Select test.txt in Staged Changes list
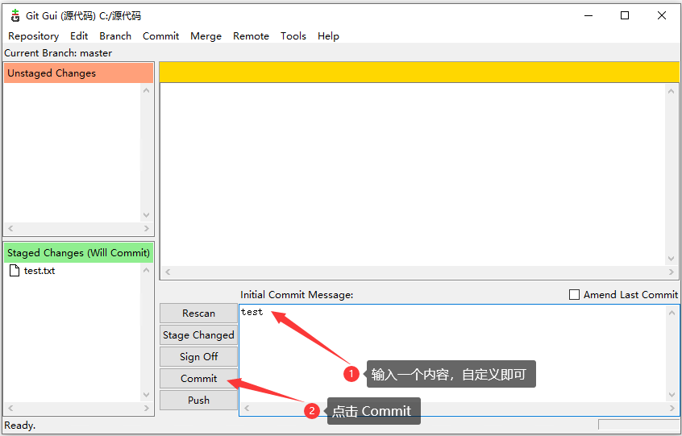This screenshot has width=682, height=436. pyautogui.click(x=40, y=271)
